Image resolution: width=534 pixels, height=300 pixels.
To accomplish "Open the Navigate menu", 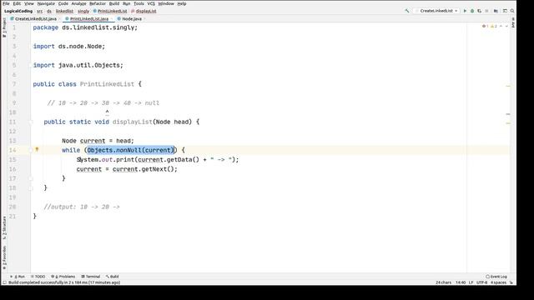I will click(x=46, y=3).
